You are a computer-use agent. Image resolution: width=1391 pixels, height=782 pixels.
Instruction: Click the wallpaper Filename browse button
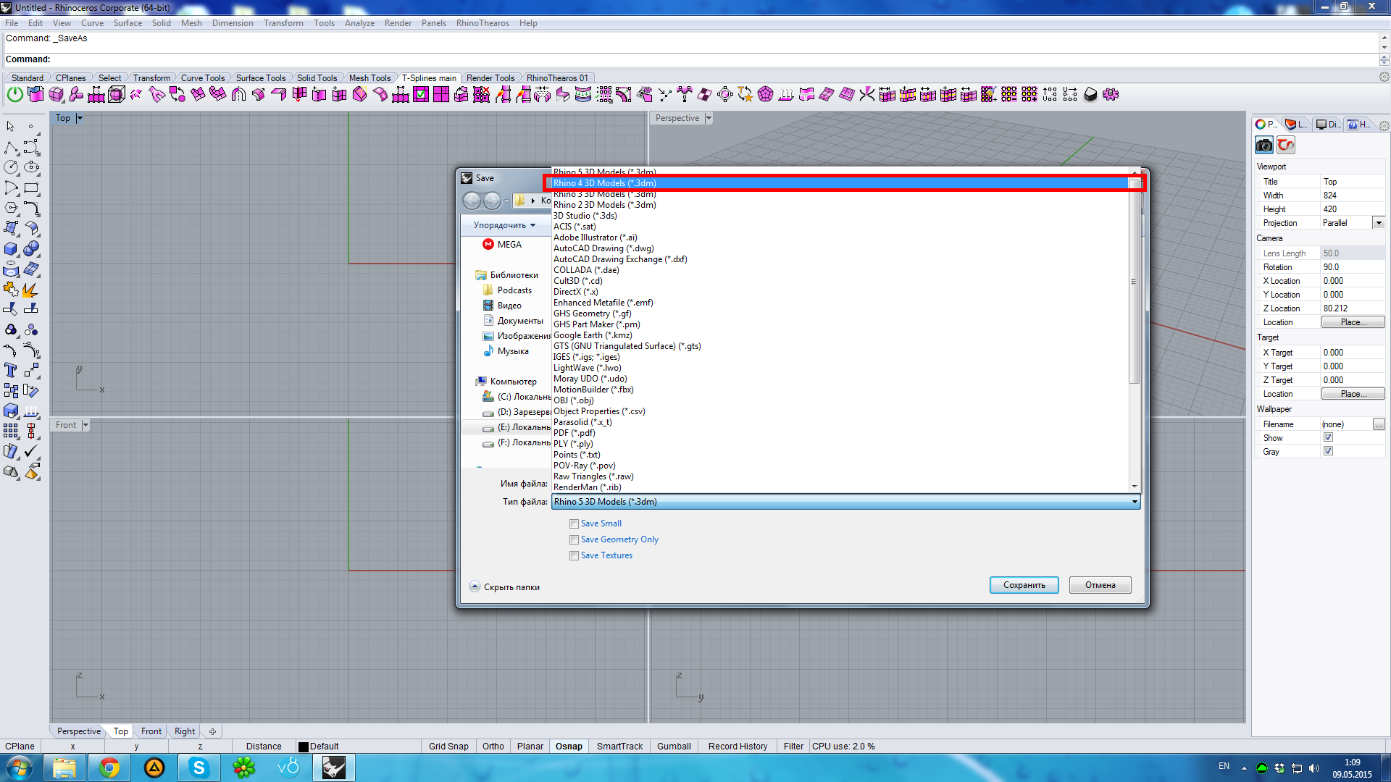click(1379, 424)
